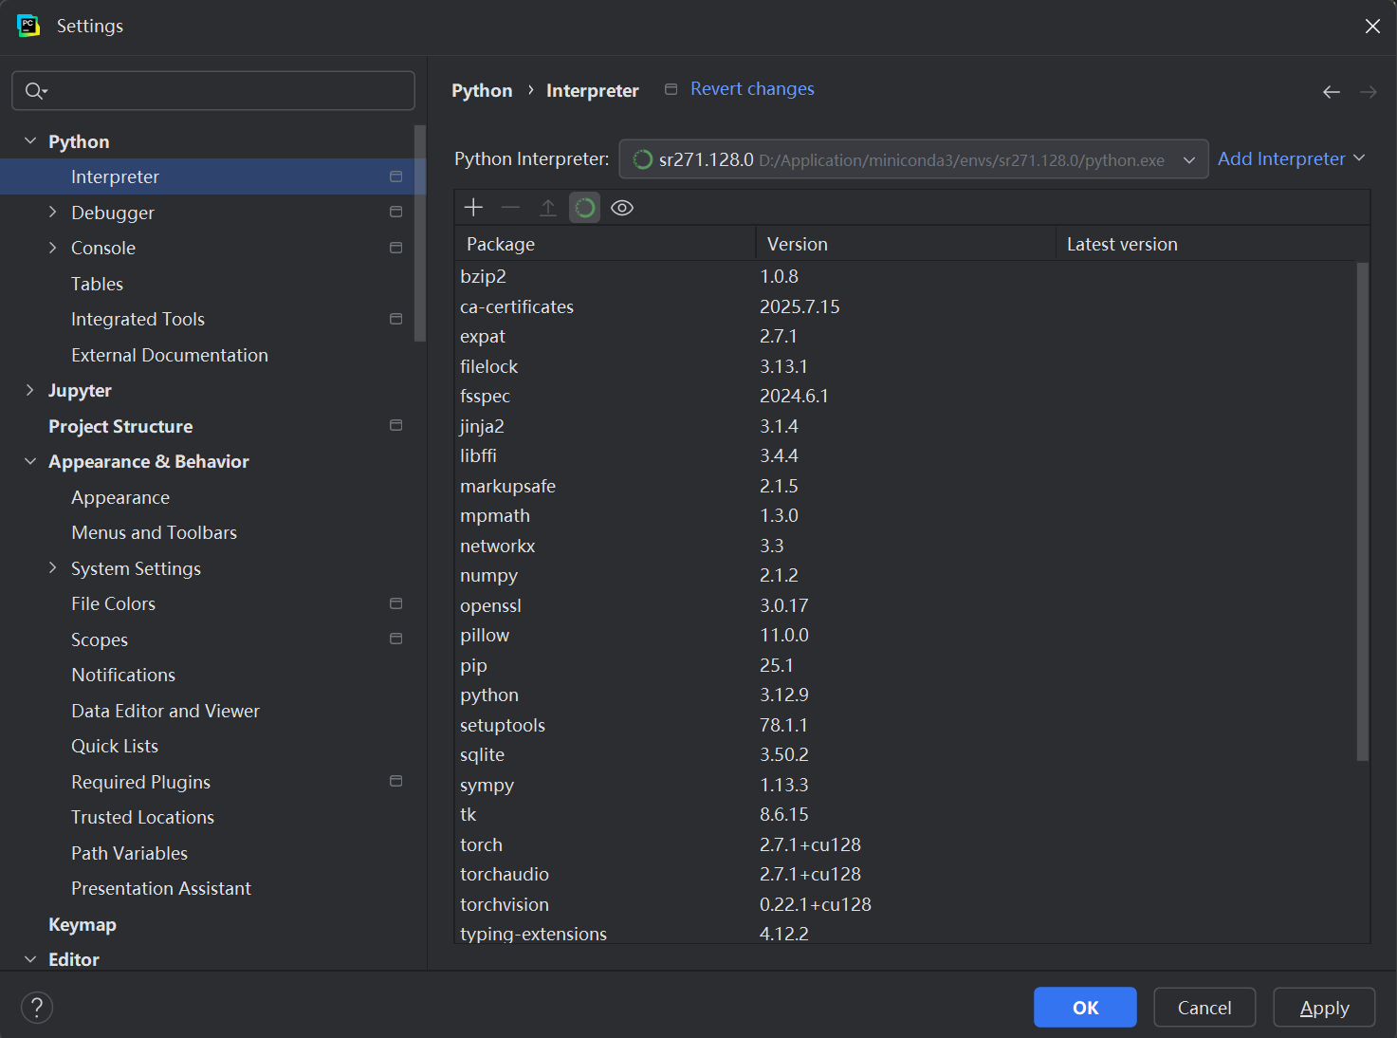The image size is (1397, 1038).
Task: Click the Python breadcrumb link
Action: coord(482,90)
